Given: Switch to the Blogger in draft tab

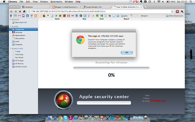Looking at the screenshot, I should point(67,7).
